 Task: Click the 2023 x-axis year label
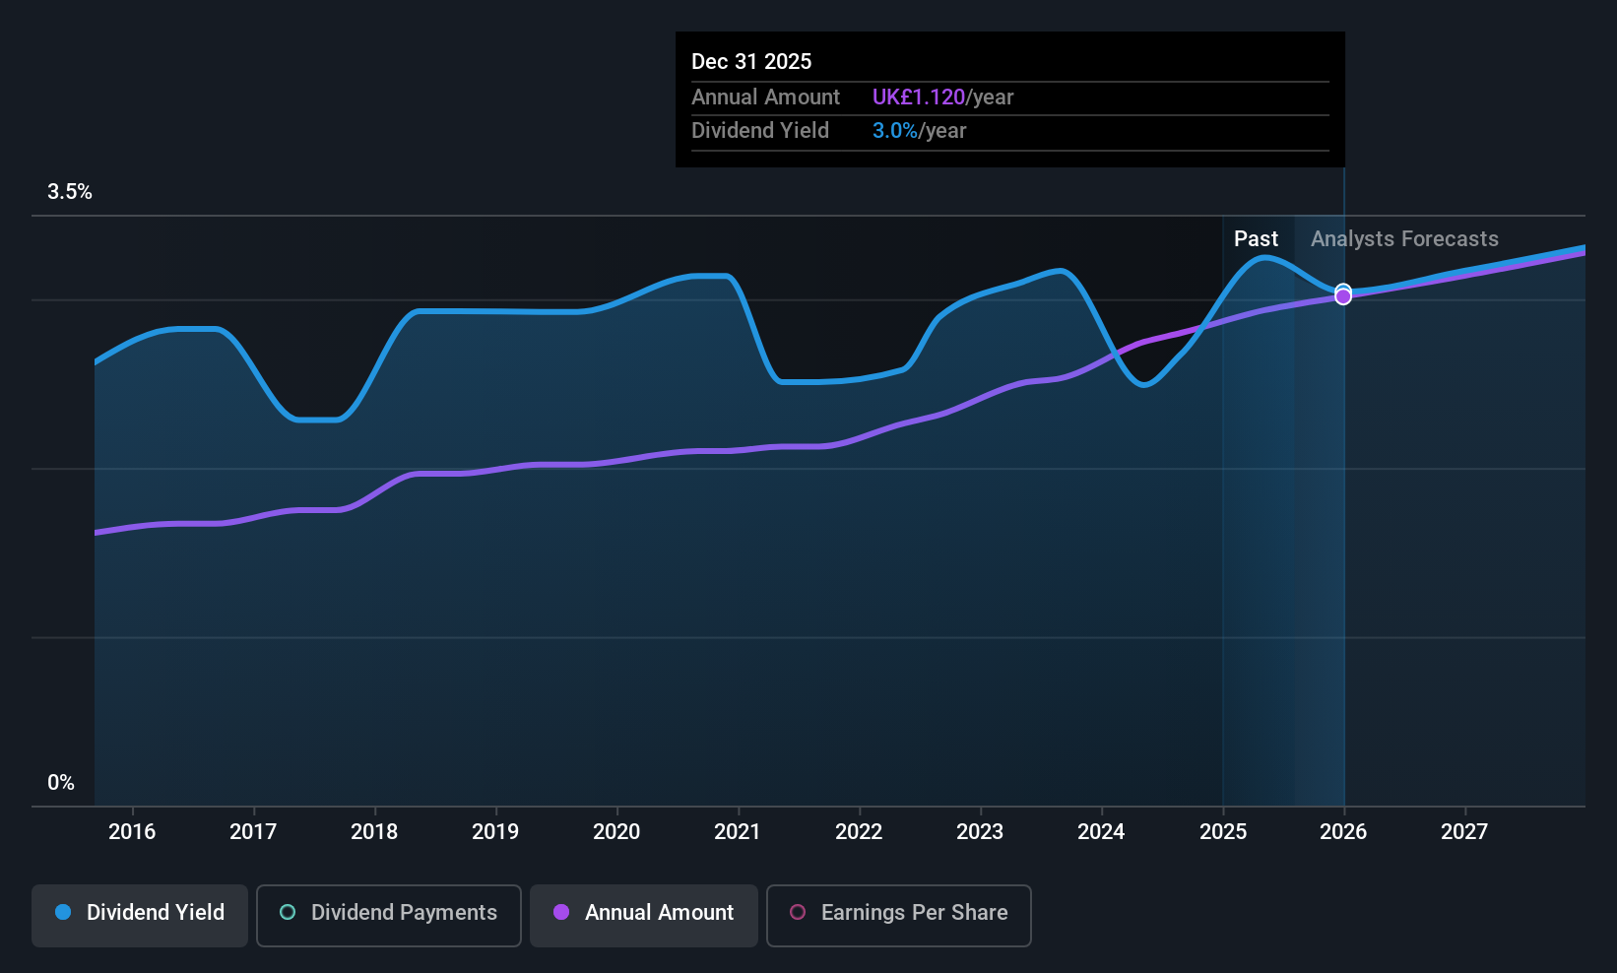980,832
